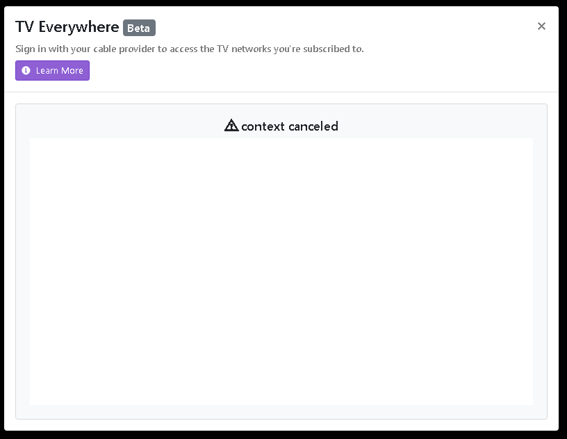The height and width of the screenshot is (439, 567).
Task: Click the info icon inside Learn More
Action: pyautogui.click(x=26, y=71)
